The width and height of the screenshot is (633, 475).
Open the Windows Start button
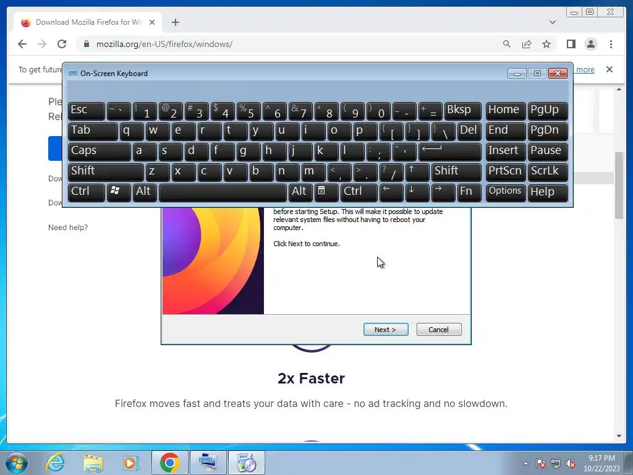coord(16,463)
